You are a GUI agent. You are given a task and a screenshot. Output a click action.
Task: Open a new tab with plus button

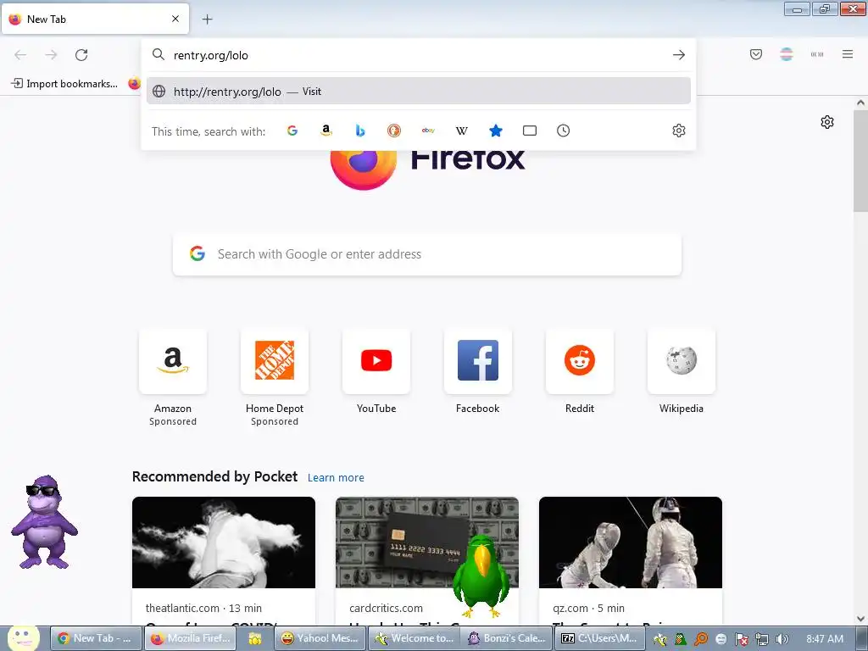207,19
